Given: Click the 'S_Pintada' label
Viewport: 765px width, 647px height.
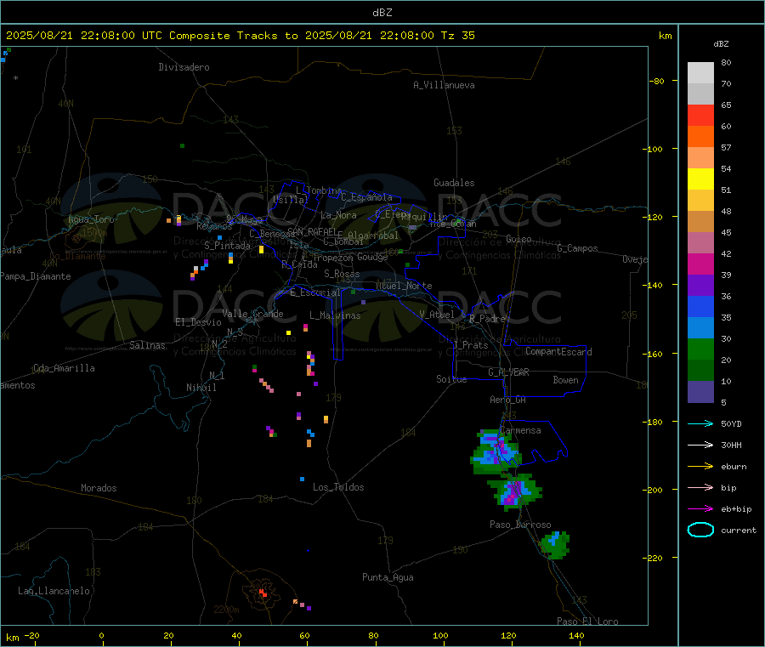Looking at the screenshot, I should coord(227,246).
